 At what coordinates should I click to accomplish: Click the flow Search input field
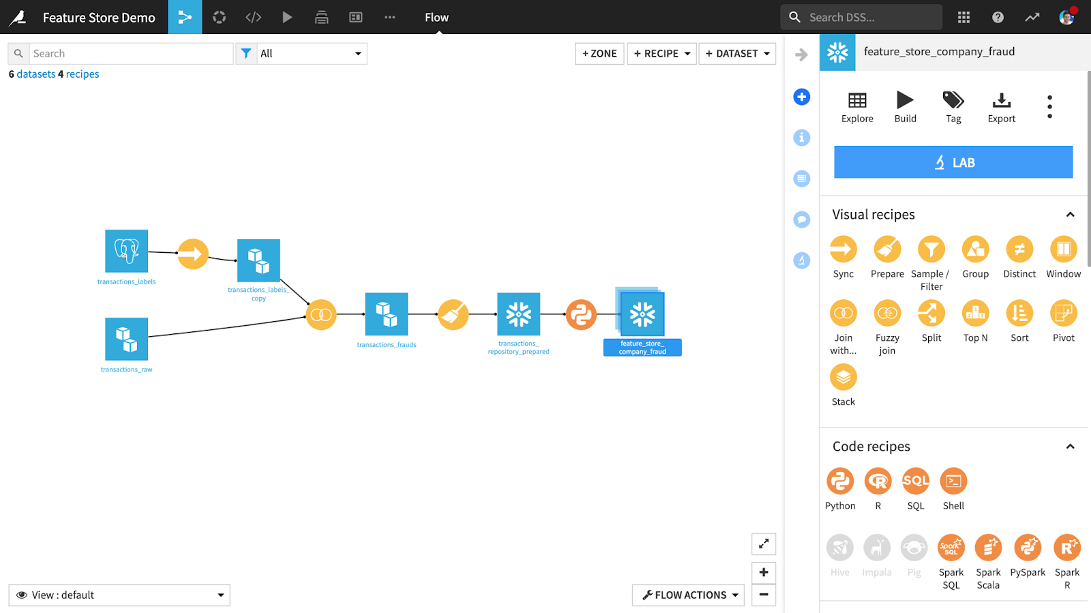pos(130,54)
